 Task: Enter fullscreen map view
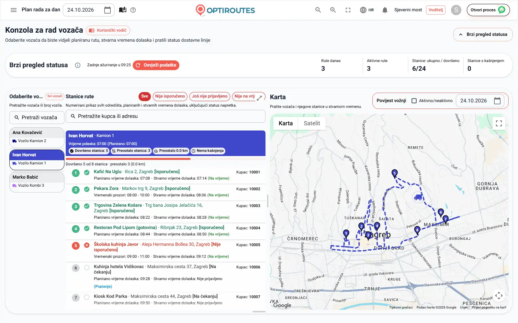point(499,123)
